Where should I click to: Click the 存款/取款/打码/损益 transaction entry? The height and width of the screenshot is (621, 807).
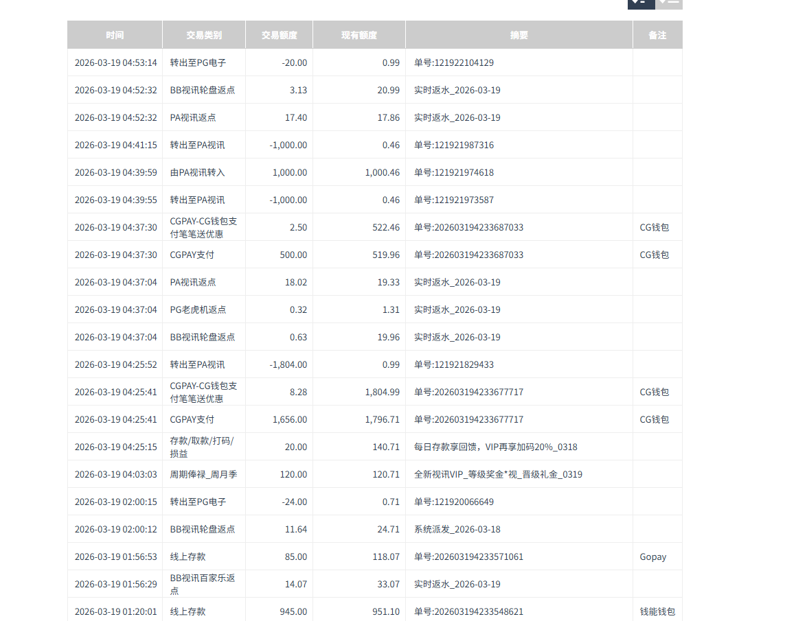pyautogui.click(x=203, y=447)
